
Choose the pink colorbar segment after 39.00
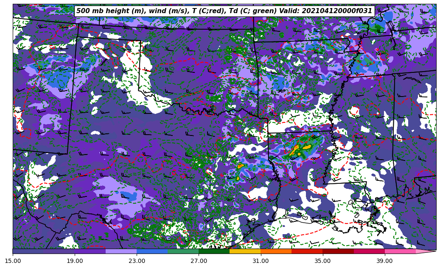click(400, 251)
